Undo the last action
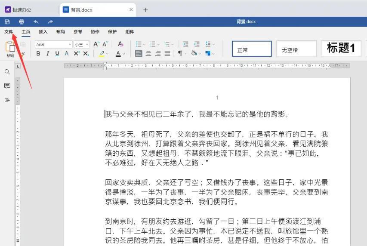This screenshot has width=367, height=246. (36, 22)
